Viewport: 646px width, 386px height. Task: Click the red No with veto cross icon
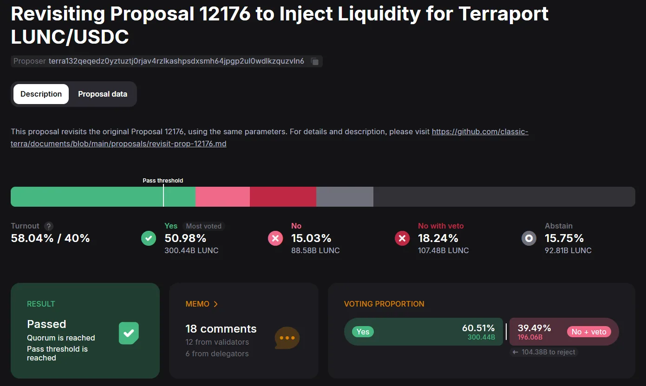[x=402, y=238]
